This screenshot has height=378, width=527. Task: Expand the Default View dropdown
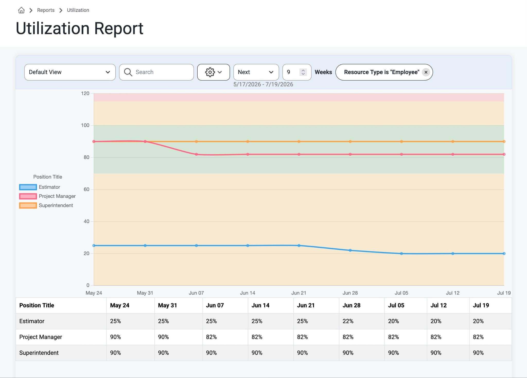tap(70, 72)
